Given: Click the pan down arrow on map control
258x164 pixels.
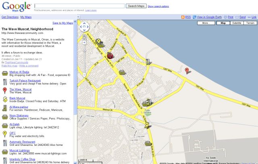Looking at the screenshot, I should tap(84, 30).
